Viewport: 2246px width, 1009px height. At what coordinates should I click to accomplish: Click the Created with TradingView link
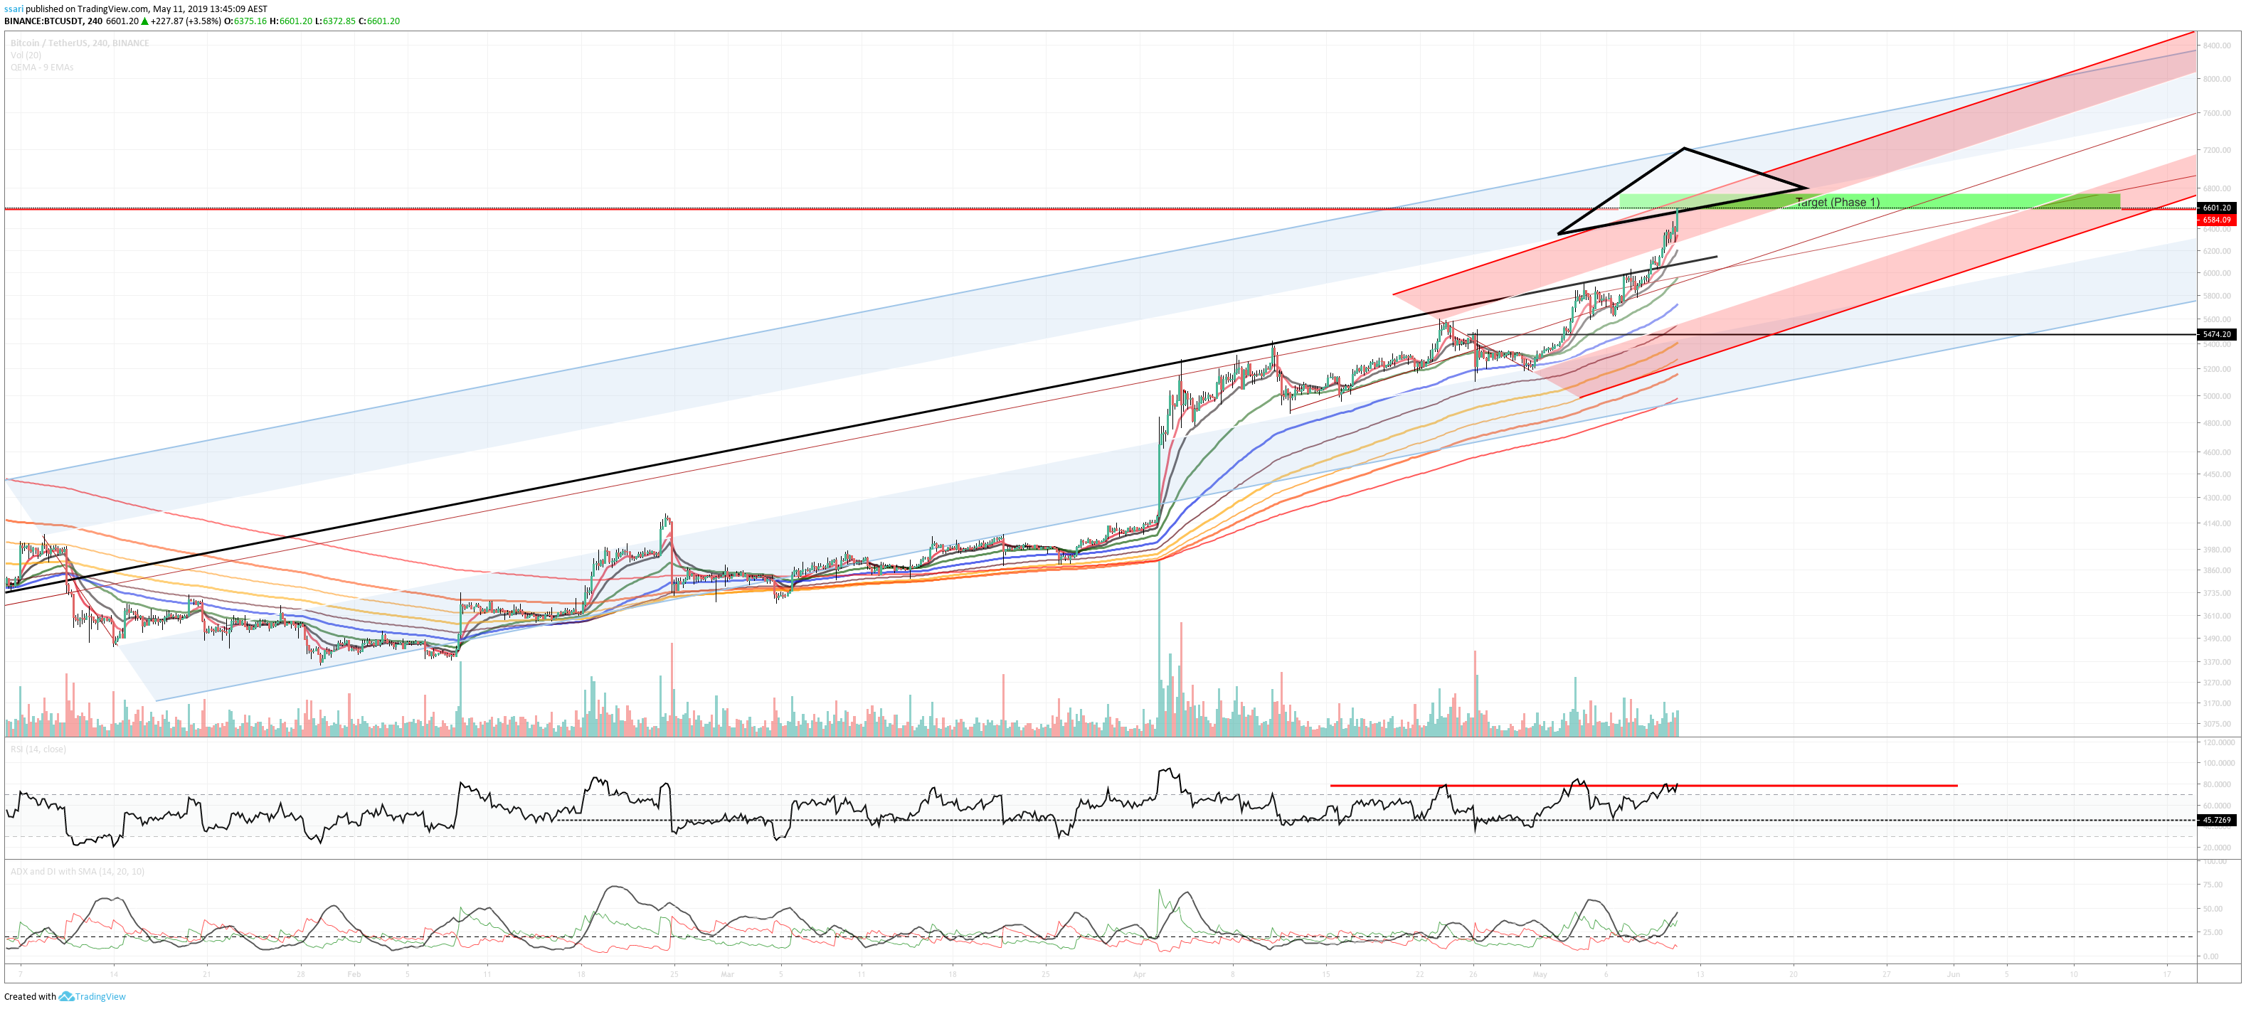tap(65, 996)
